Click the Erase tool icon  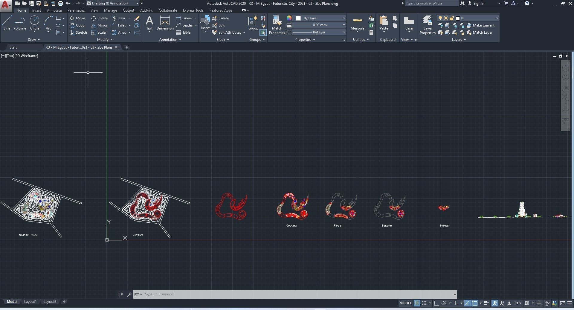[x=137, y=18]
